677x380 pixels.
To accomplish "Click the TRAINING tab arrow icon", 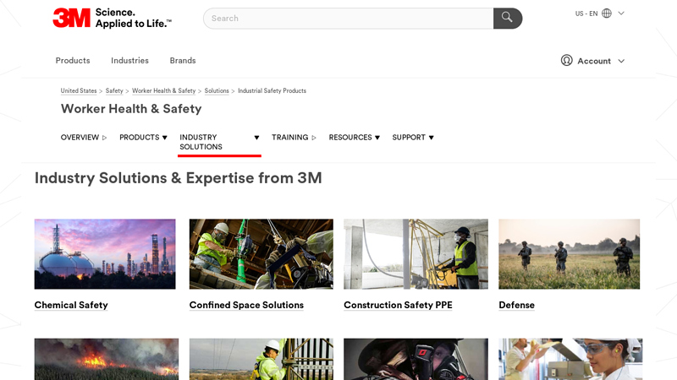I will pos(314,138).
